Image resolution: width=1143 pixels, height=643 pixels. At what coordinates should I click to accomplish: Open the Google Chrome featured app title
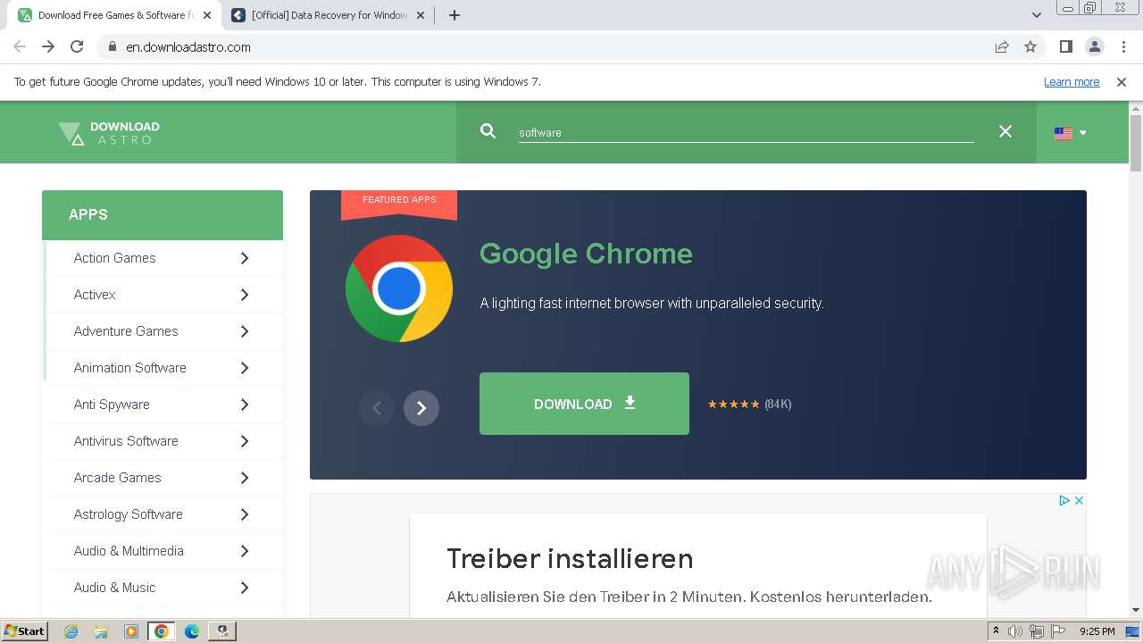586,254
